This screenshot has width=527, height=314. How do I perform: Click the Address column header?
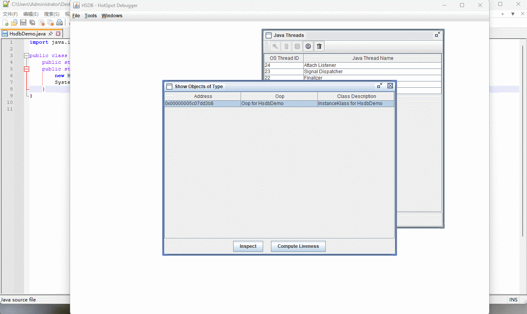click(203, 96)
